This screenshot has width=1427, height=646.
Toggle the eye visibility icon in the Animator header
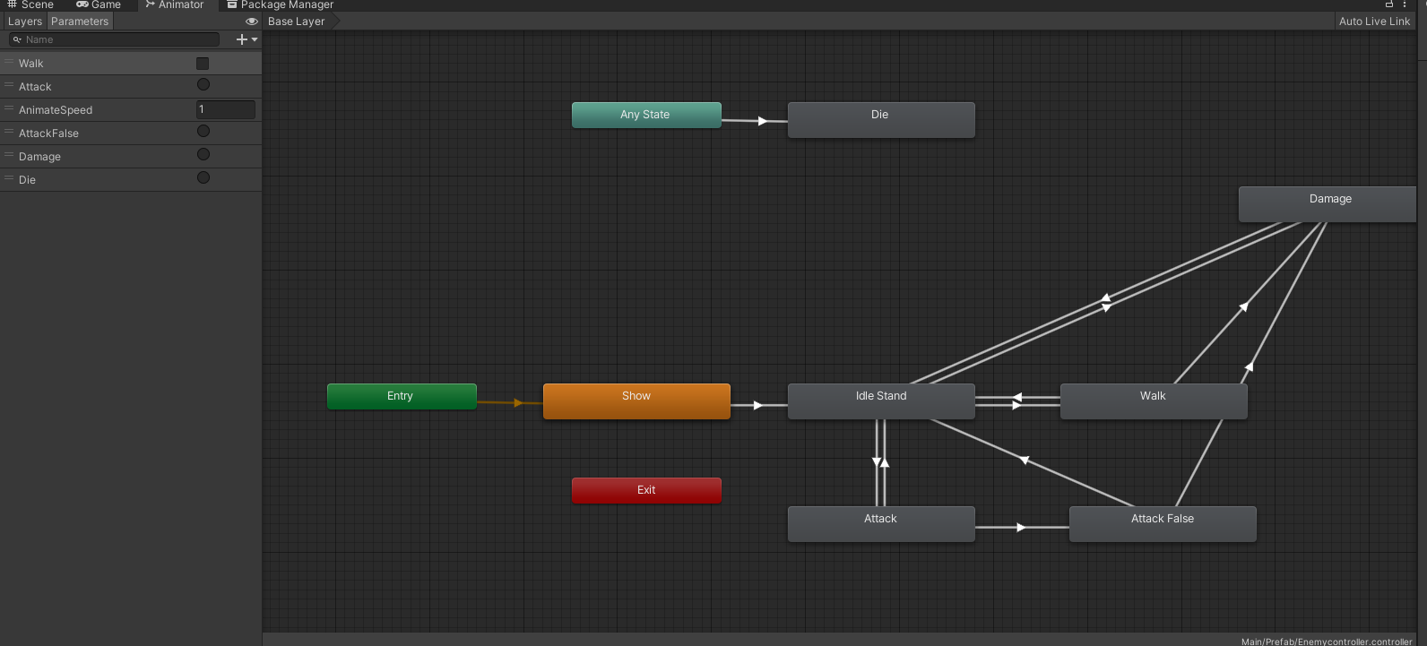(252, 22)
